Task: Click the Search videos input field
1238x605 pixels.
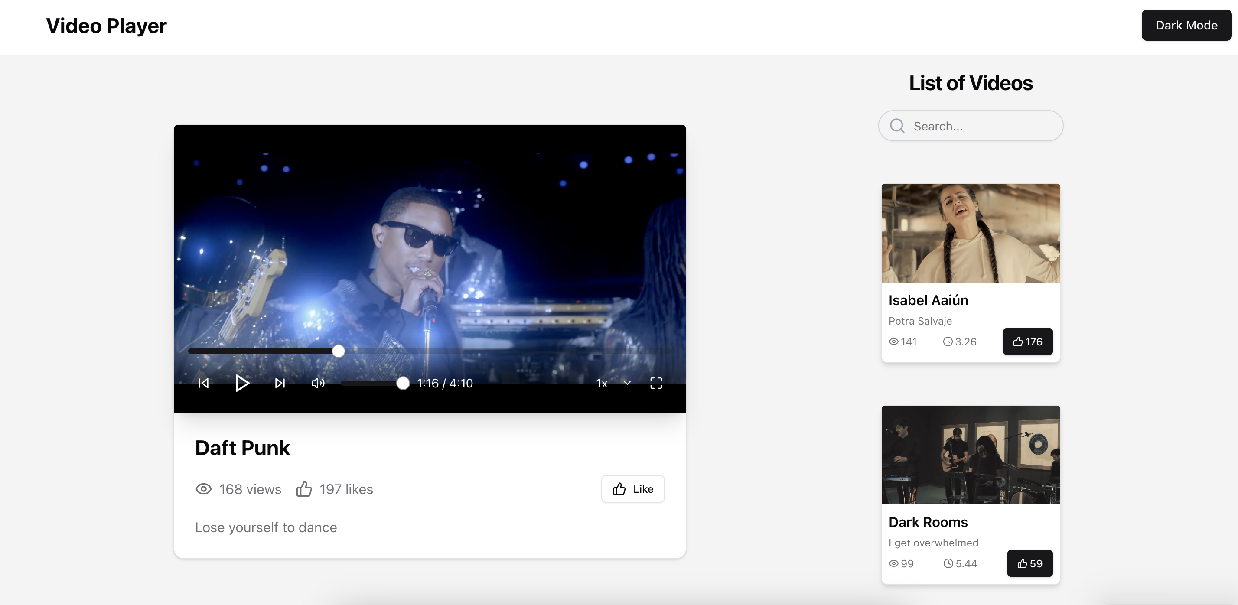Action: point(970,126)
